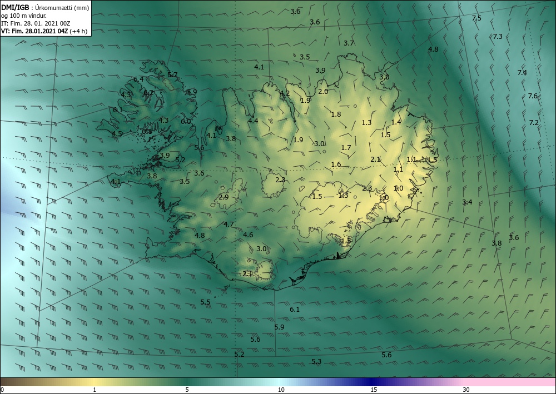Click the 4.2 value label
556x394 pixels.
point(285,93)
